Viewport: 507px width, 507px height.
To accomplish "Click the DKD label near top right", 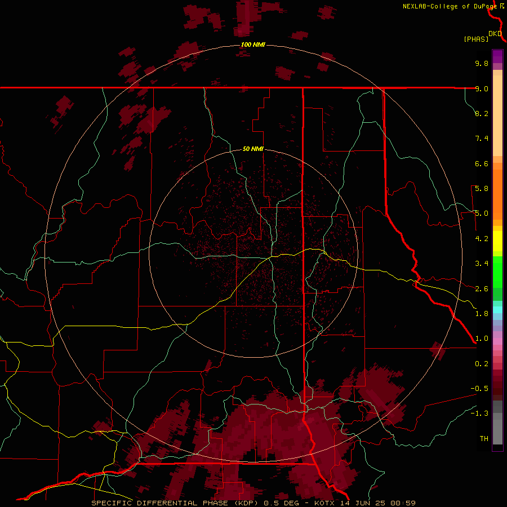I will tap(495, 34).
